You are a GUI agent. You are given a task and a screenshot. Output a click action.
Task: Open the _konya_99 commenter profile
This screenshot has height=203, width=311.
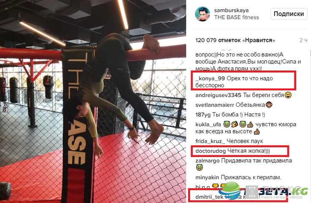point(210,78)
